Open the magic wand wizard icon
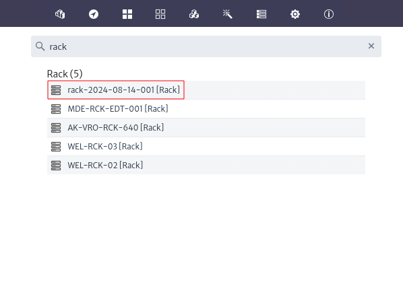The width and height of the screenshot is (403, 284). [x=228, y=14]
